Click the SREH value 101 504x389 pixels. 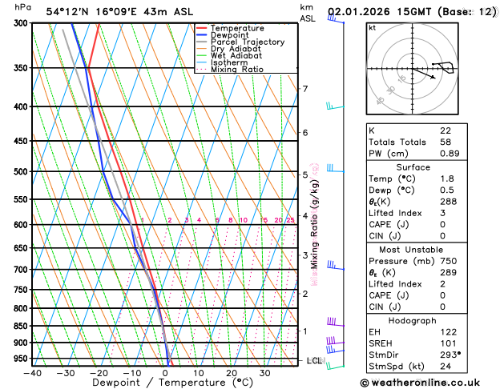(449, 343)
